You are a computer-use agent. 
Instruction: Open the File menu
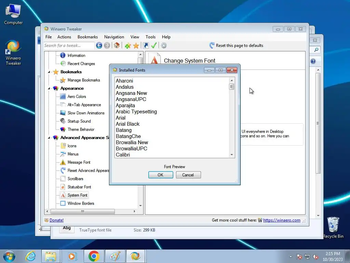(x=49, y=37)
